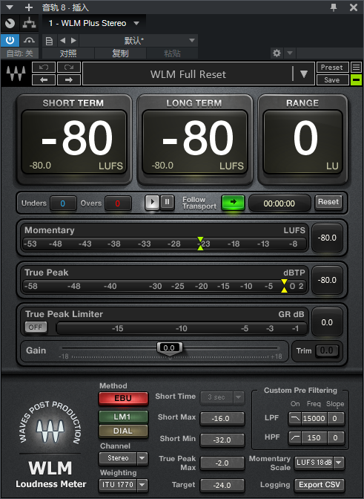Viewport: 364px width, 499px height.
Task: Click the Reset button
Action: [328, 202]
